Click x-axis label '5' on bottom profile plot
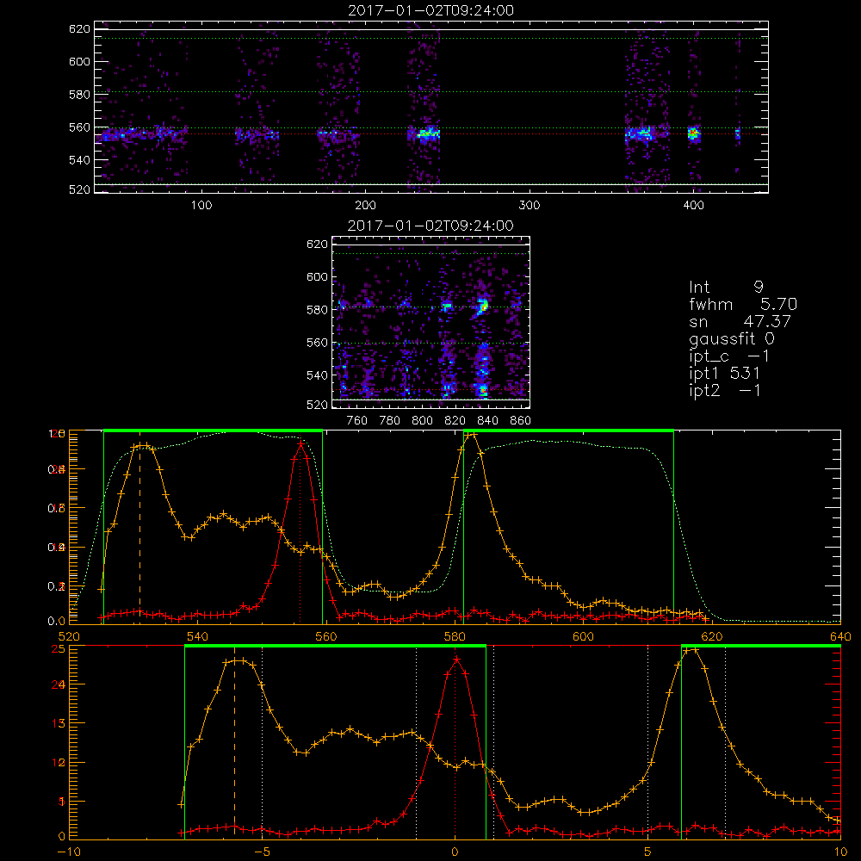The height and width of the screenshot is (861, 861). [647, 852]
